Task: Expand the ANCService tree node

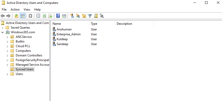Action: [x=7, y=37]
